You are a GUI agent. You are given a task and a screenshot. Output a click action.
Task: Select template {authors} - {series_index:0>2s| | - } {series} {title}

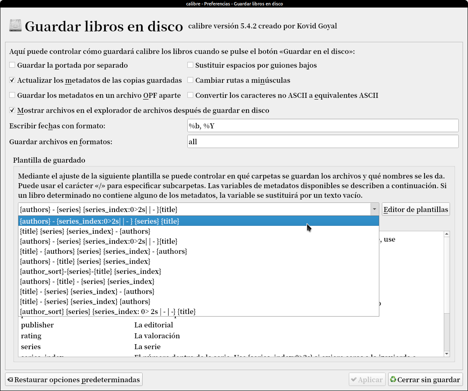click(199, 221)
